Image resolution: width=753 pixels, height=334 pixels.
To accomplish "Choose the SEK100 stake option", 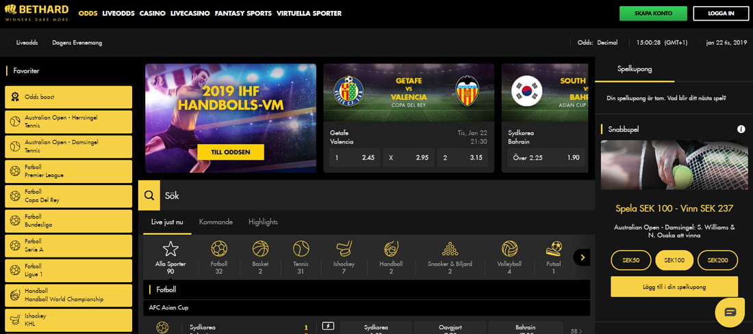I will pyautogui.click(x=674, y=260).
